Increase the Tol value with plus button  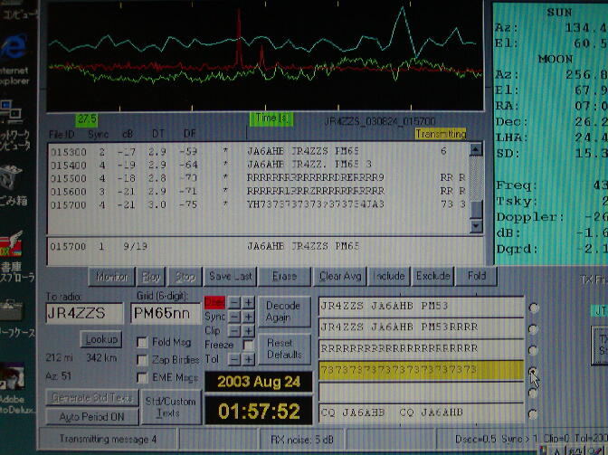(x=248, y=357)
